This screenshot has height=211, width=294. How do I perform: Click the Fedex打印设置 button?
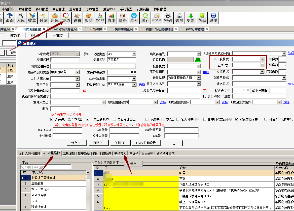tap(146, 143)
